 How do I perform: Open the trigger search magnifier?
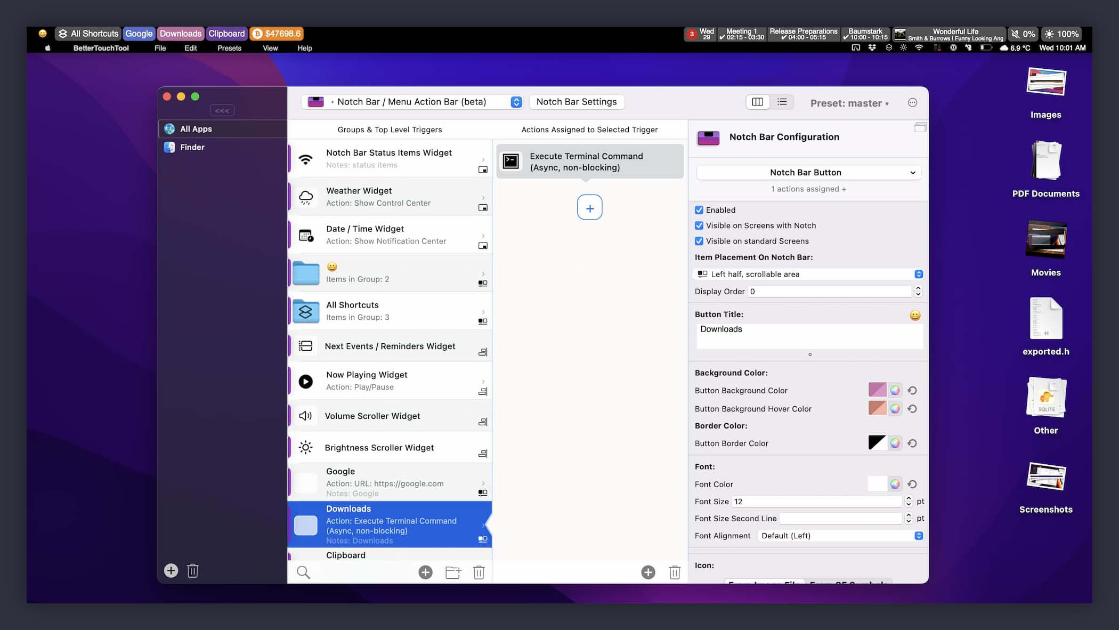(x=303, y=572)
